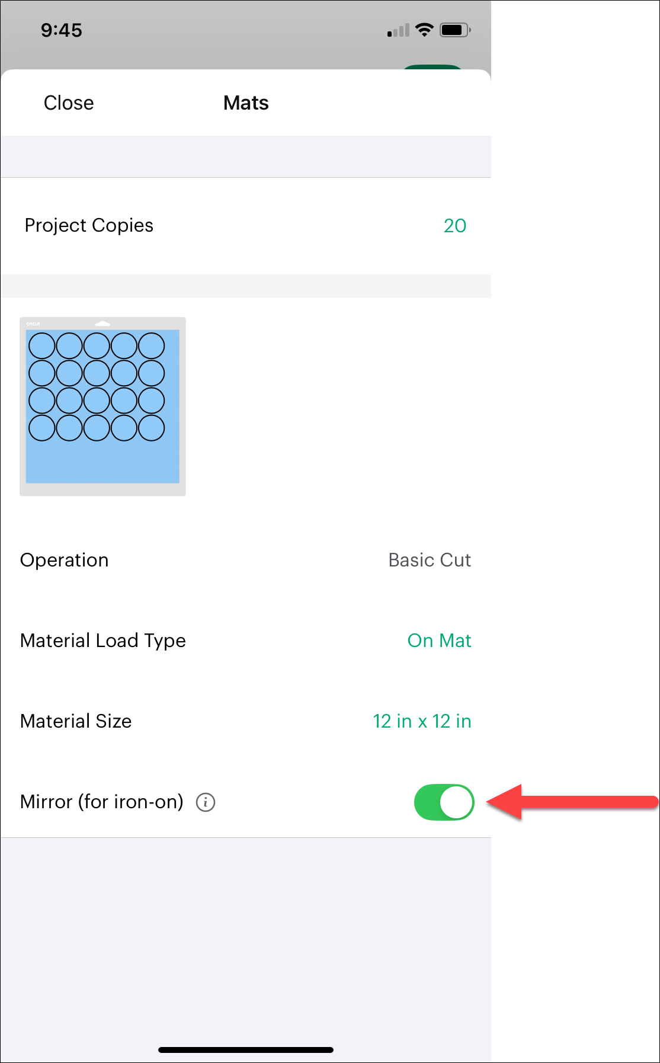Tap the info icon beside Mirror setting

(205, 802)
